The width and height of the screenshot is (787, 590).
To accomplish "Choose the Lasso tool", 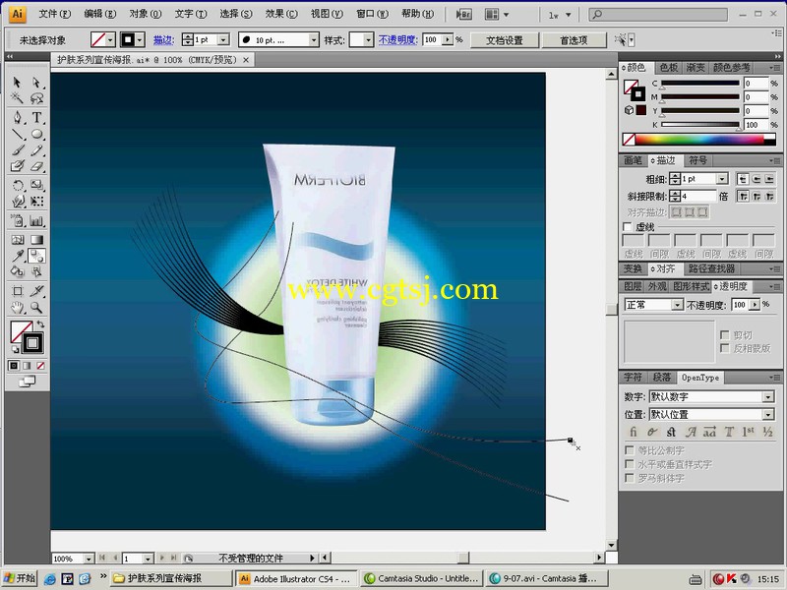I will pyautogui.click(x=36, y=97).
